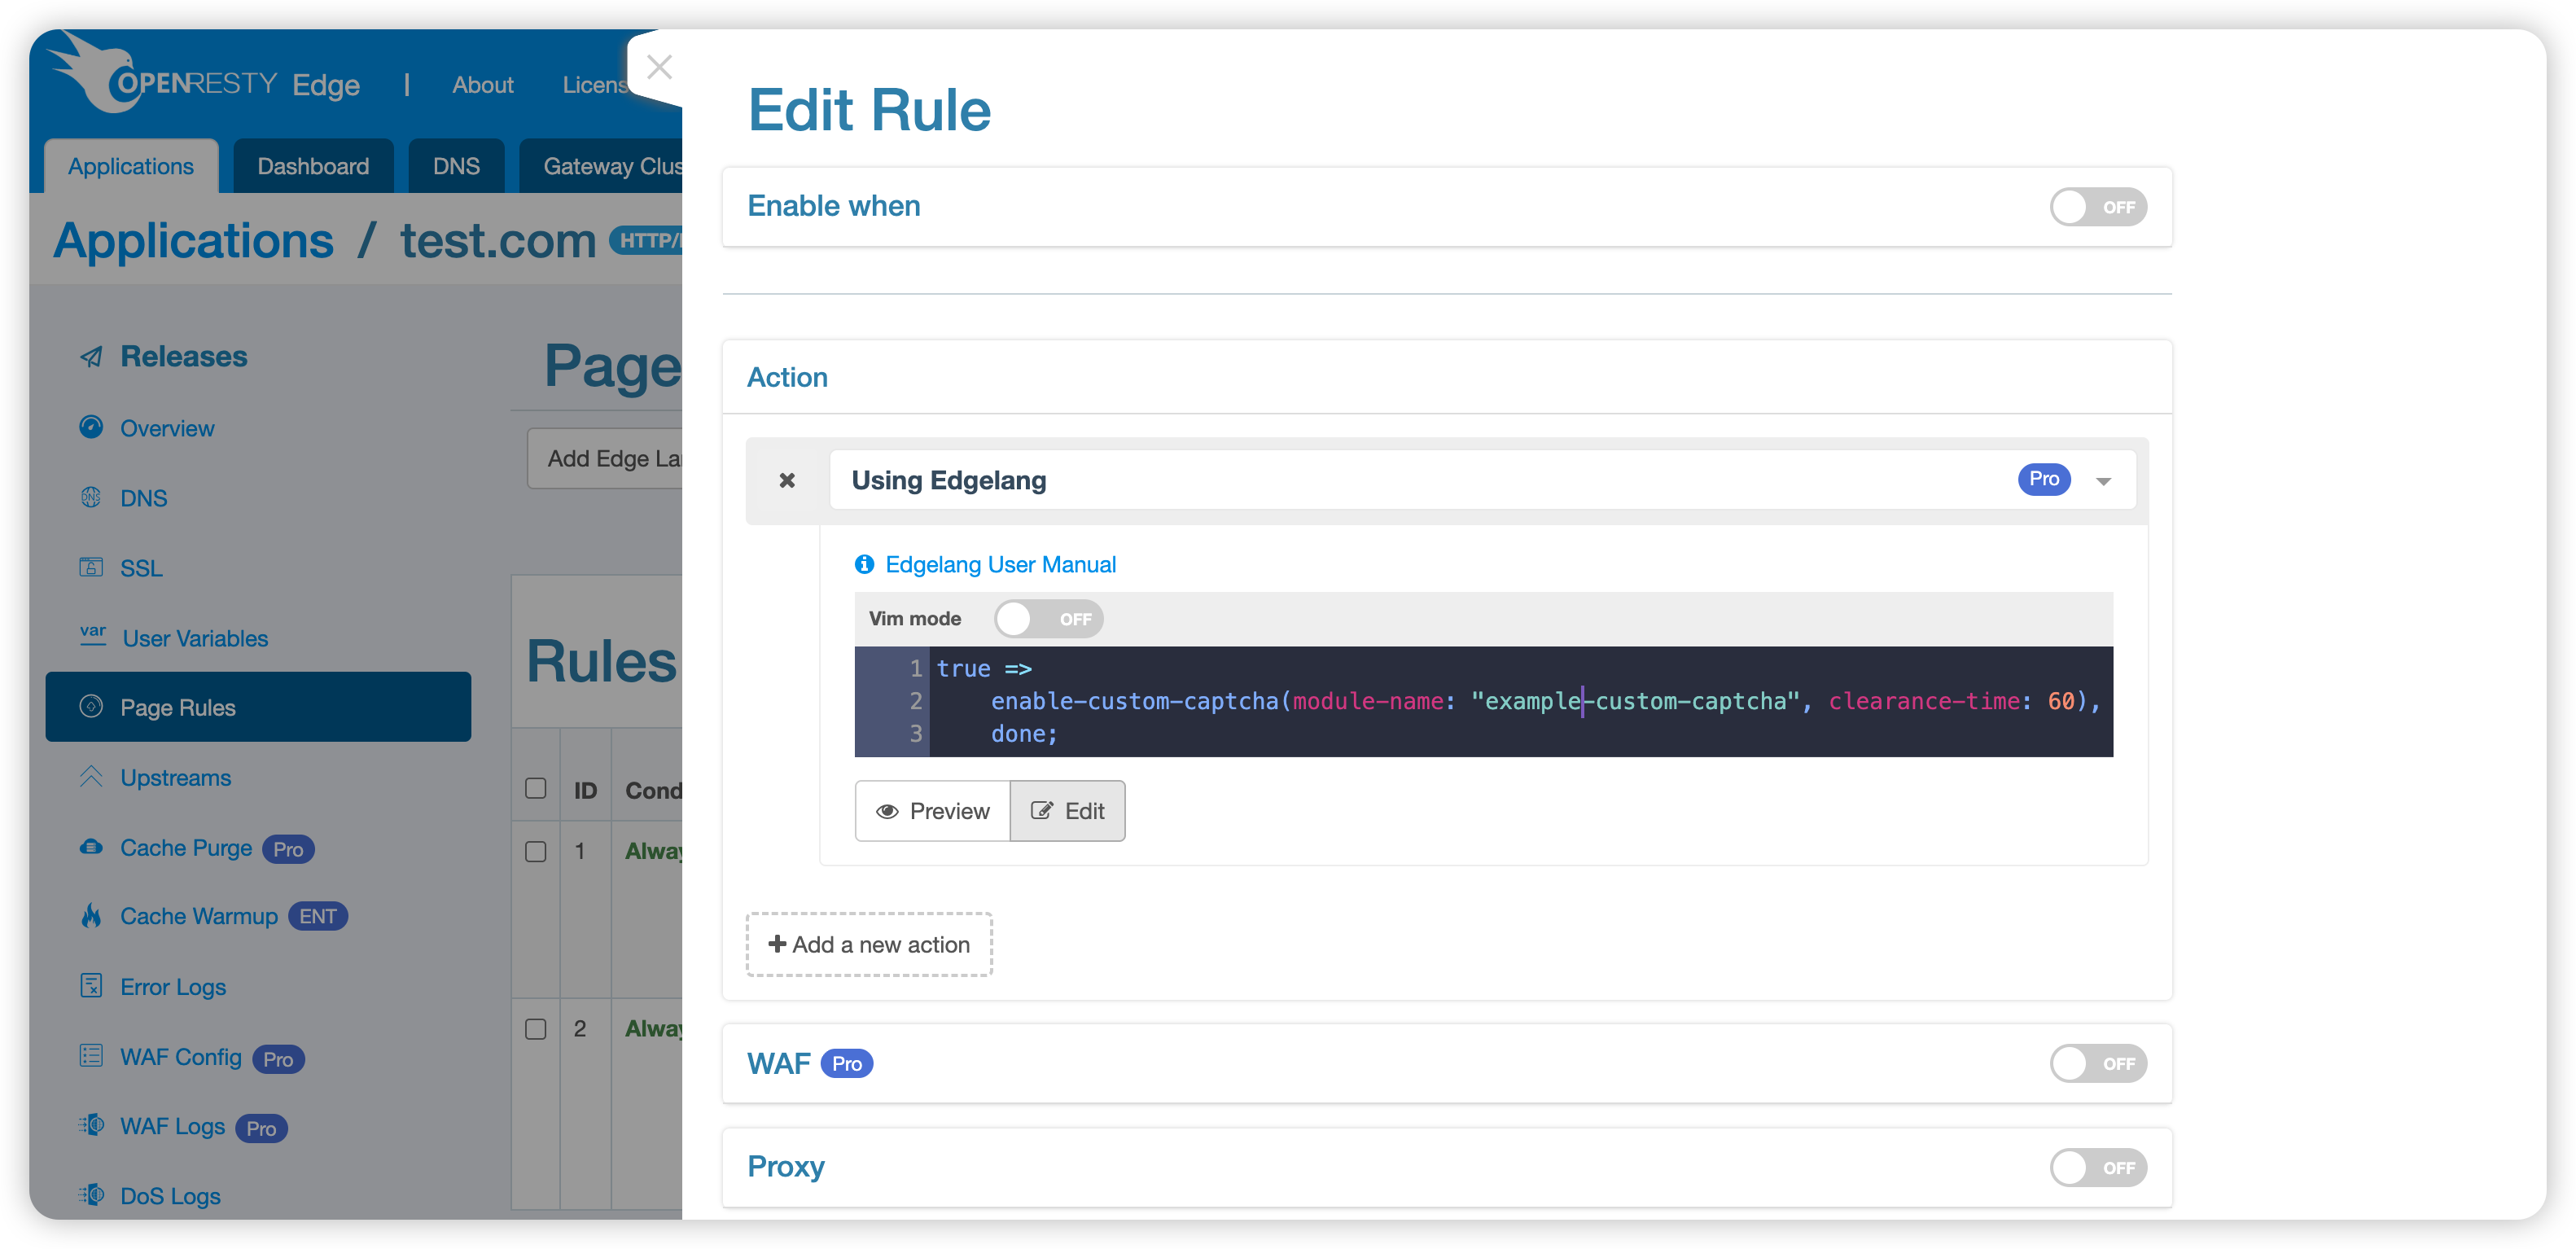
Task: Remove the Using Edgelang action with X icon
Action: (787, 481)
